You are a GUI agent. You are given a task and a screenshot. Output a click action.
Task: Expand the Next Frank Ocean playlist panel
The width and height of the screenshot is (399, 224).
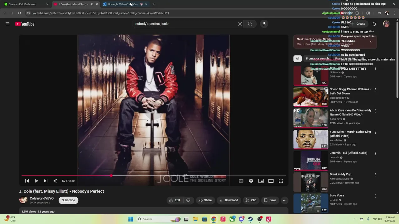[371, 42]
